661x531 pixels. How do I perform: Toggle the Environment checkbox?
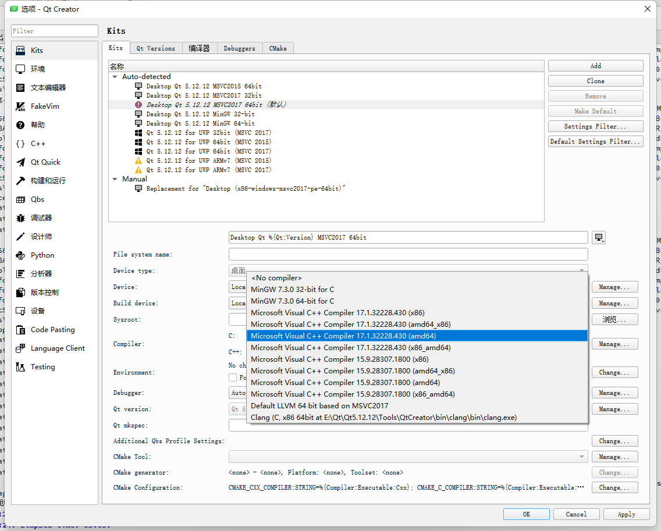point(233,377)
